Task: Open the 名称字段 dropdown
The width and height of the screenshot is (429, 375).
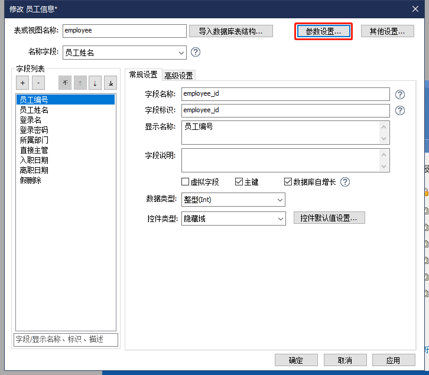Action: 125,53
